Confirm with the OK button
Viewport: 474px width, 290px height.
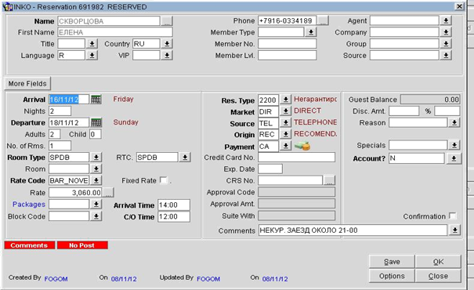click(x=438, y=262)
